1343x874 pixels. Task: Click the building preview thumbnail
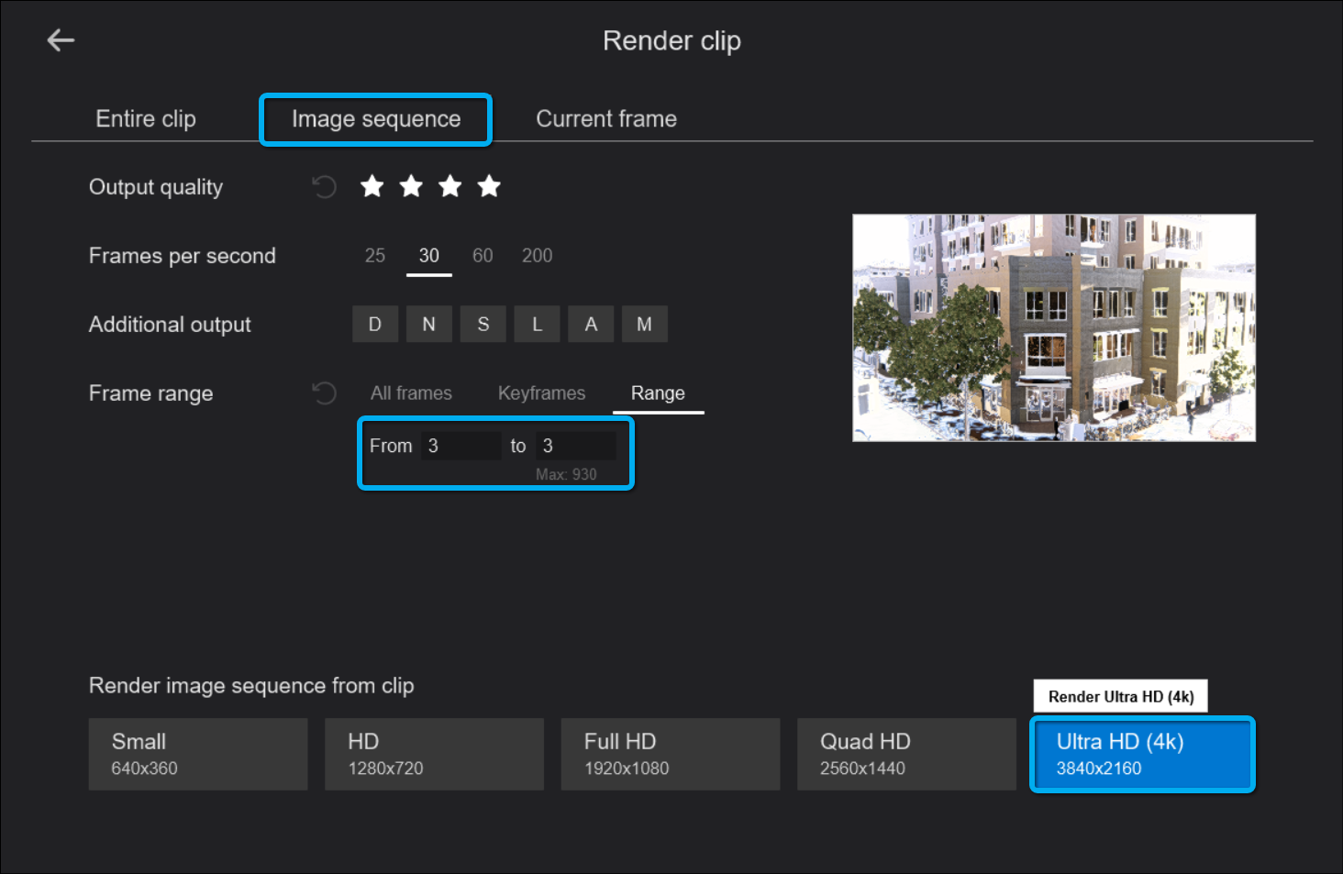click(x=1053, y=328)
